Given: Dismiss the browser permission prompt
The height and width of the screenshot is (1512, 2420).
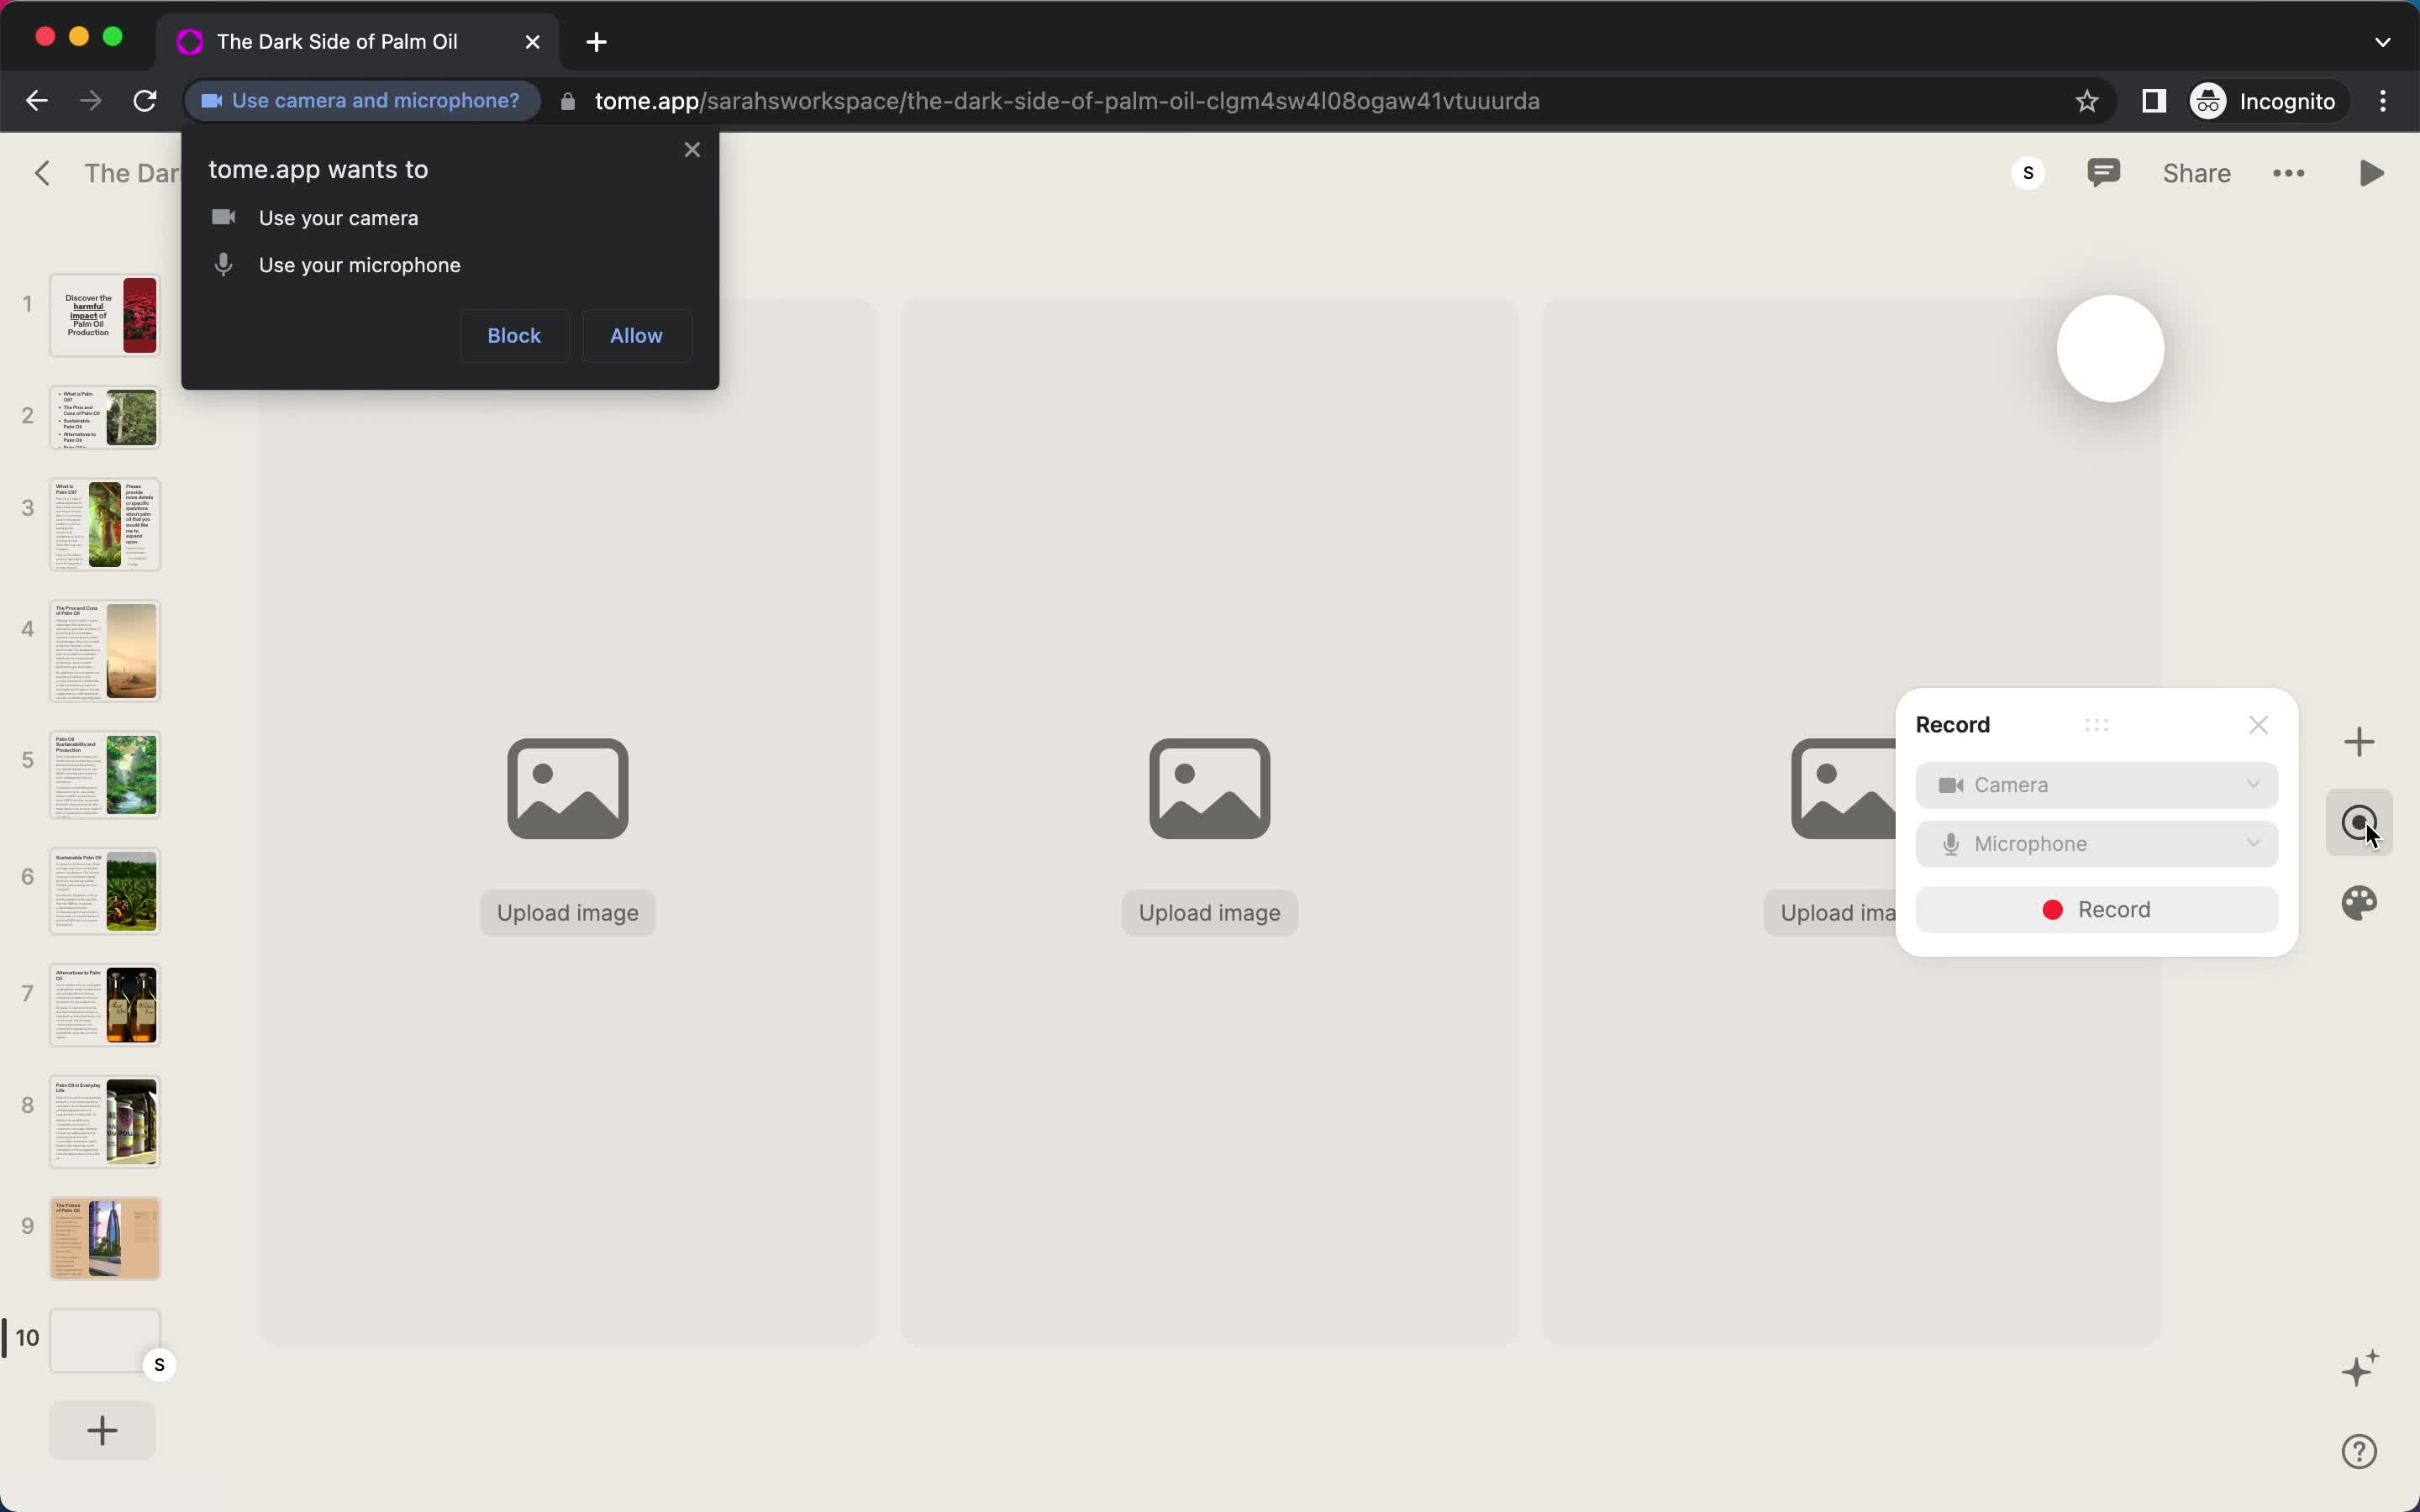Looking at the screenshot, I should (x=692, y=148).
